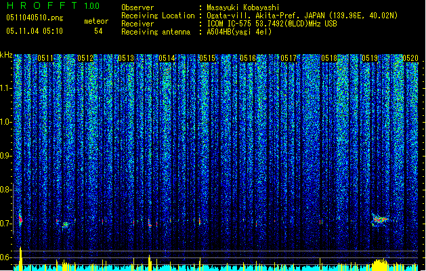Click the broad yellow signal hump at 0519

click(381, 264)
